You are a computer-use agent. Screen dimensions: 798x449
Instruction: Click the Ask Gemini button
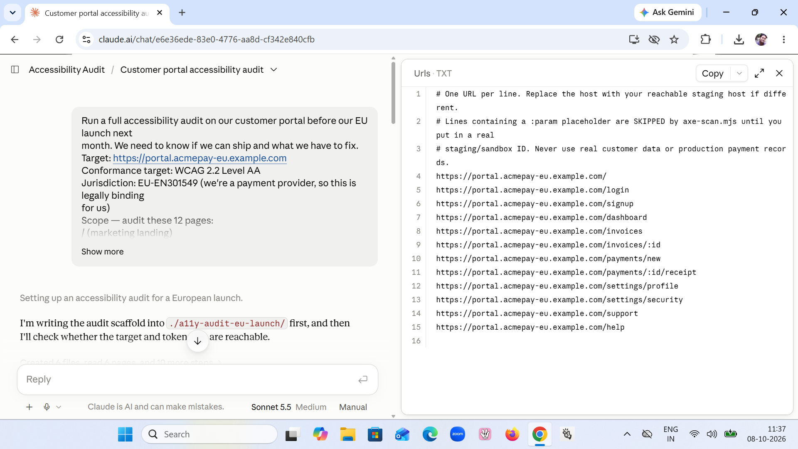(667, 12)
